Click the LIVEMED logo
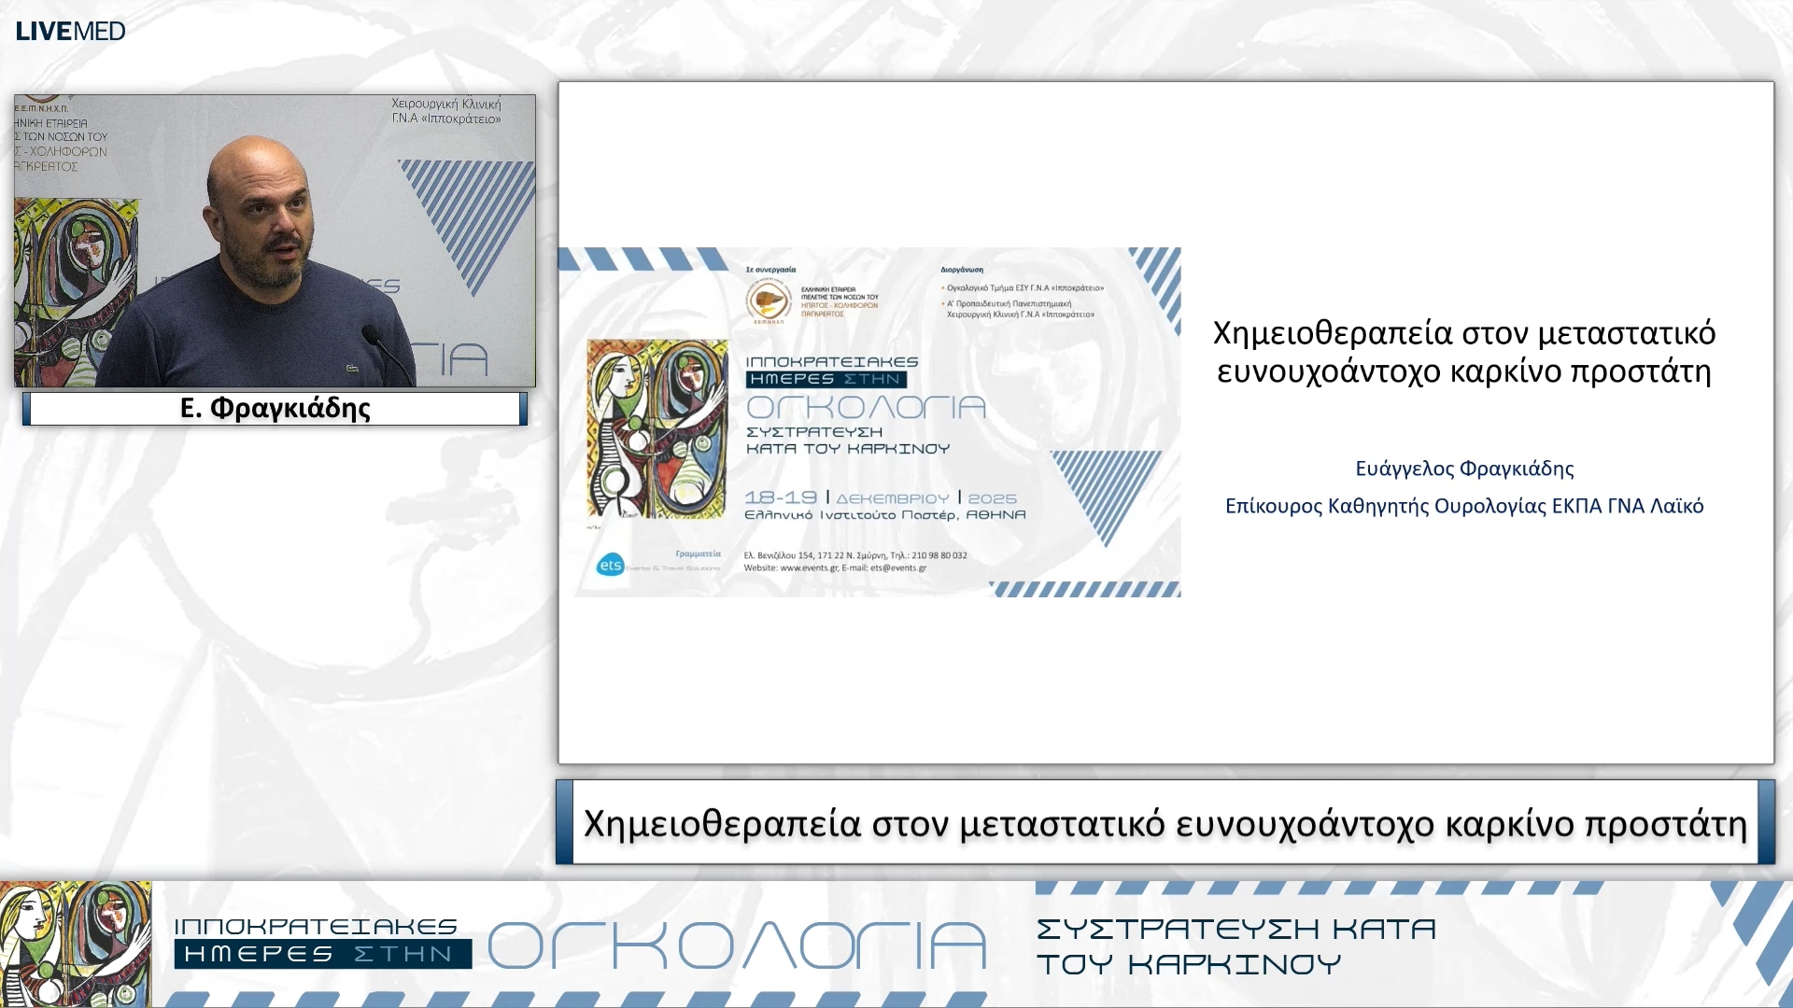This screenshot has height=1008, width=1793. 70,31
